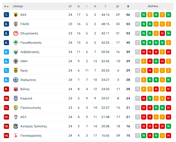The height and width of the screenshot is (142, 176).
Task: Click AEK's gray question mark form box
Action: click(138, 15)
